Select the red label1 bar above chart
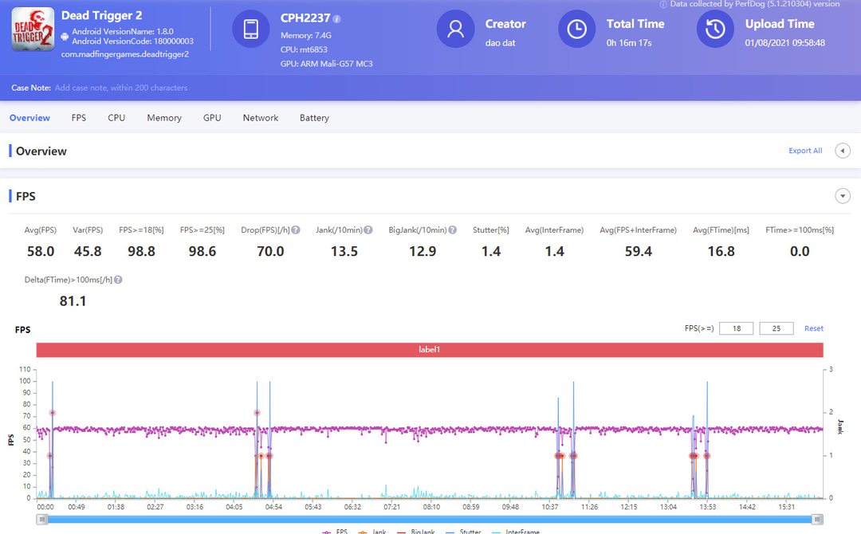Viewport: 861px width, 534px height. tap(429, 350)
